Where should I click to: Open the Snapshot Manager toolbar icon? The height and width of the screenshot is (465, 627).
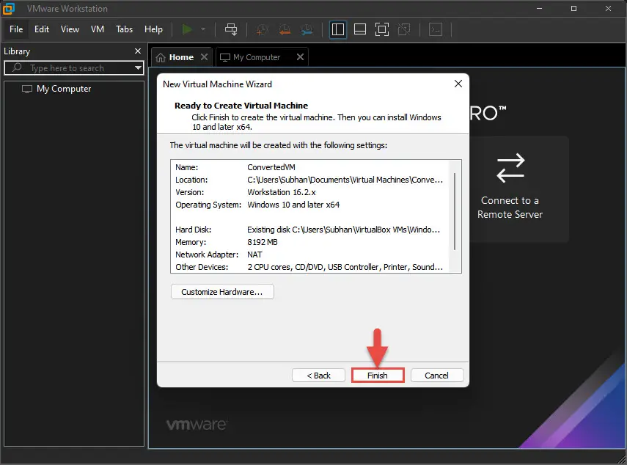[x=307, y=29]
